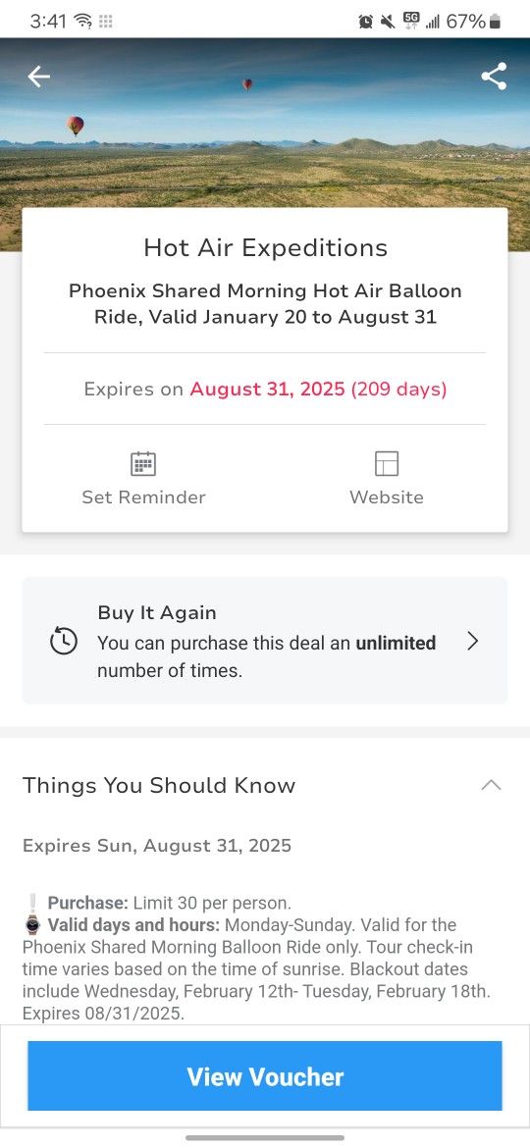Tap the 5G network status icon
Viewport: 530px width, 1148px height.
click(x=410, y=22)
